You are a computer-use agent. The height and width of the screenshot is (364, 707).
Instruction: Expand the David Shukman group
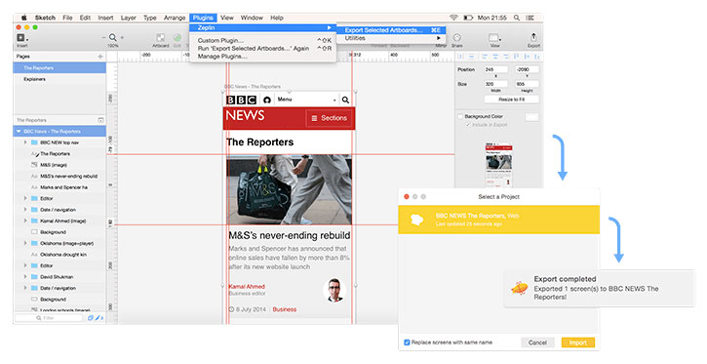click(x=25, y=277)
